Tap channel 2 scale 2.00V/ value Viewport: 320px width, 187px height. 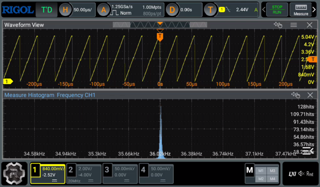85,169
